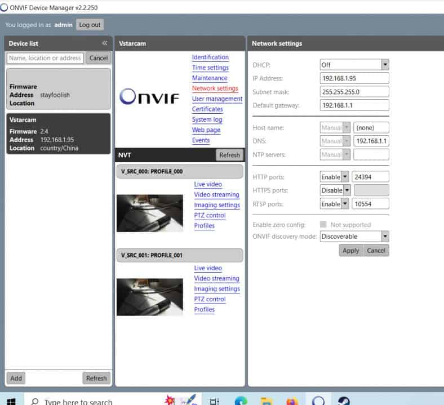
Task: Open Steam from the taskbar
Action: point(343,400)
